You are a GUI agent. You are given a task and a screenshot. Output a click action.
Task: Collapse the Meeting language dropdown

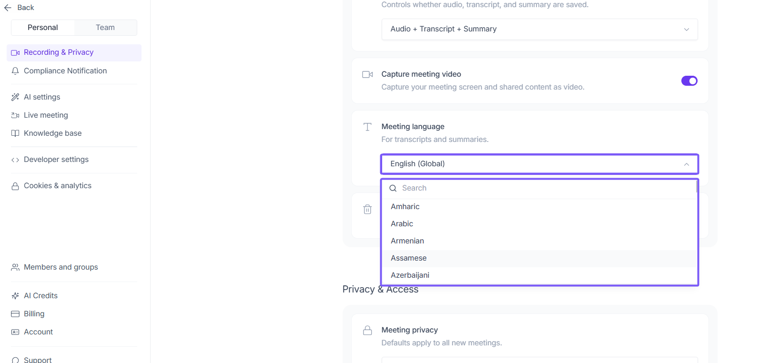686,164
